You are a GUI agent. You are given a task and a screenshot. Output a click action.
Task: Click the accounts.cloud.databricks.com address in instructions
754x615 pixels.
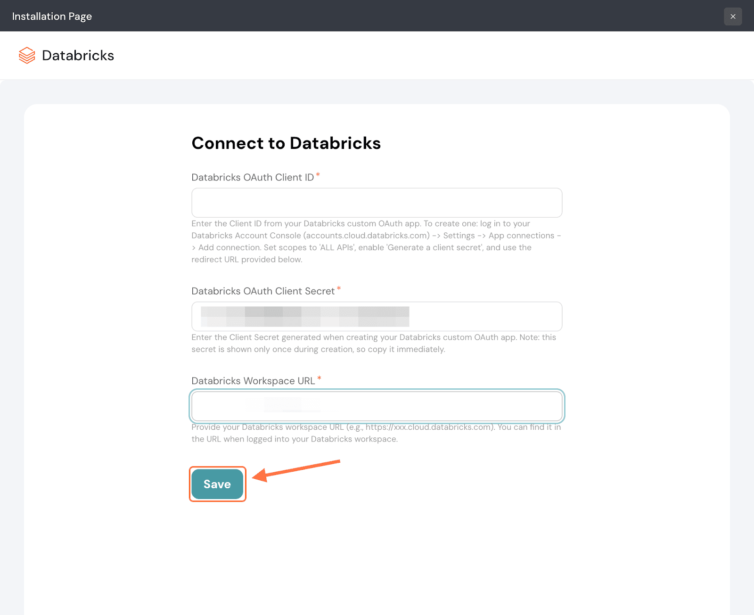367,236
